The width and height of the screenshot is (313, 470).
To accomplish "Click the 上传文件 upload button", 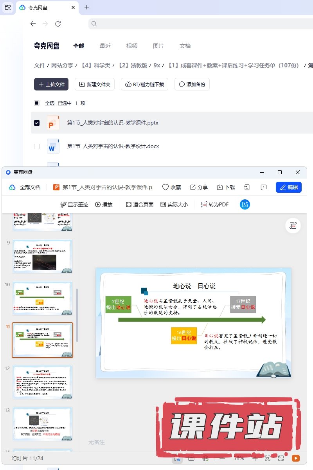I will [x=51, y=84].
